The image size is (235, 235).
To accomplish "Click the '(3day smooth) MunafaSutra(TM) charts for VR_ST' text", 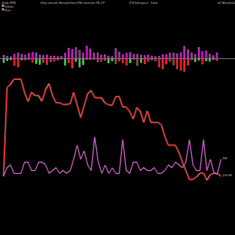I will (x=72, y=3).
